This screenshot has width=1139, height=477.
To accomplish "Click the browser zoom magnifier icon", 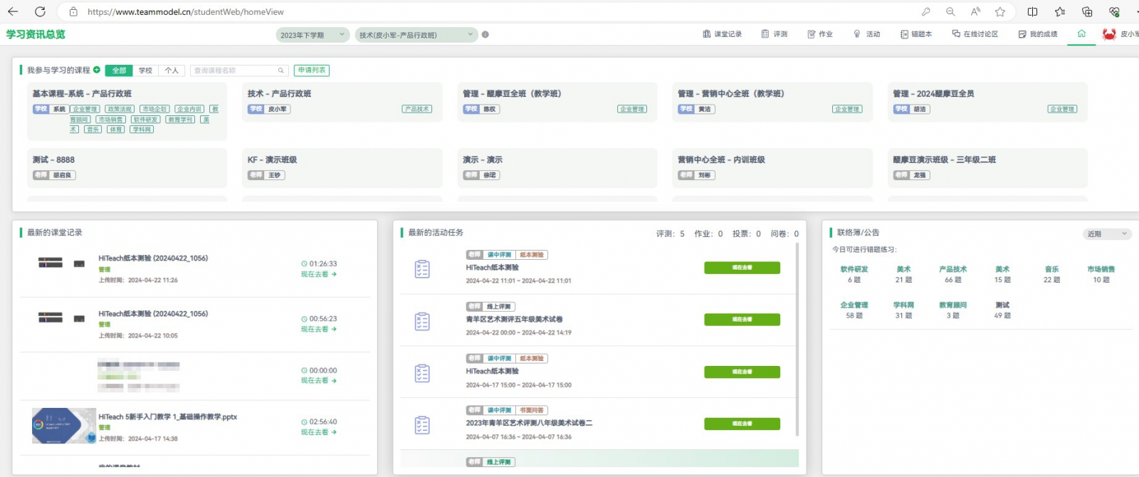I will coord(950,11).
